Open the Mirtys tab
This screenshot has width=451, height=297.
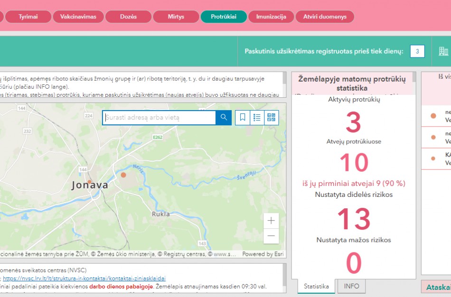pos(176,17)
